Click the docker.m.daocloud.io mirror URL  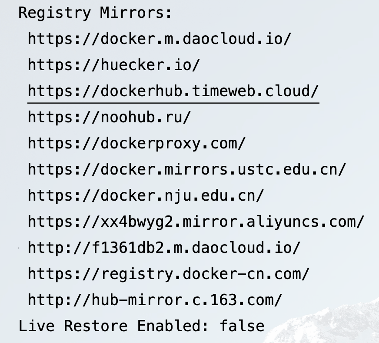pyautogui.click(x=160, y=39)
